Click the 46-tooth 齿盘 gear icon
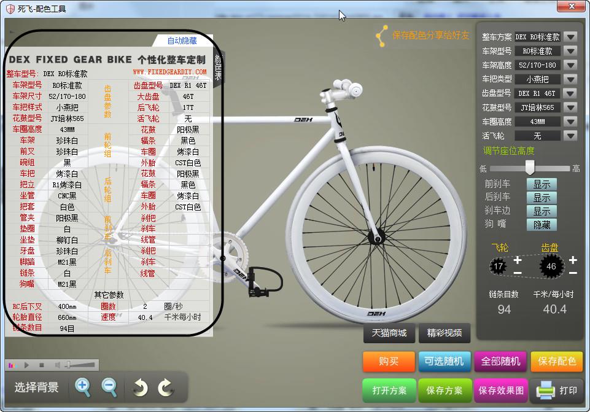 [551, 266]
